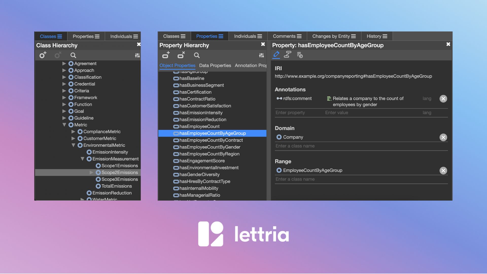Click the create class icon in Class Hierarchy

(x=43, y=55)
